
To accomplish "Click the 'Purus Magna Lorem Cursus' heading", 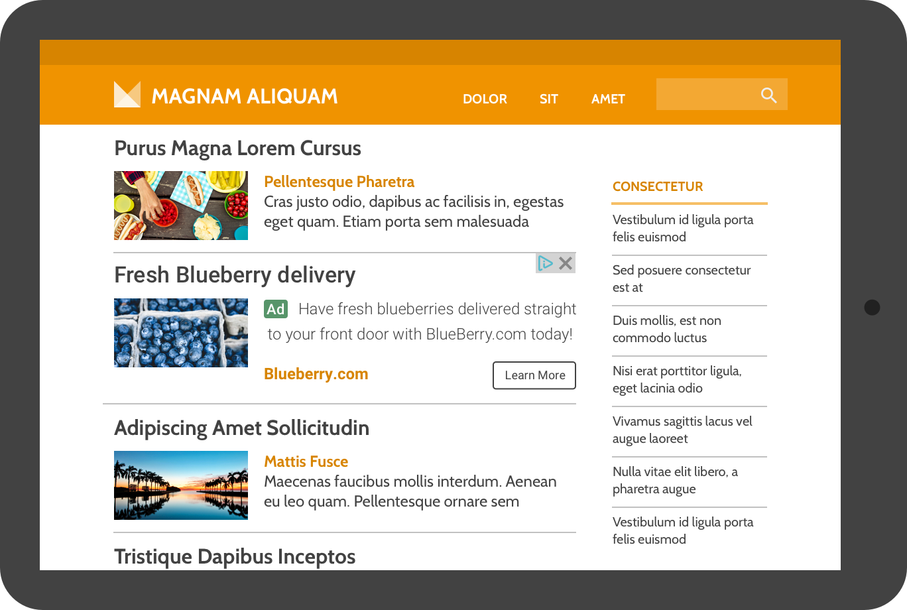I will coord(237,149).
